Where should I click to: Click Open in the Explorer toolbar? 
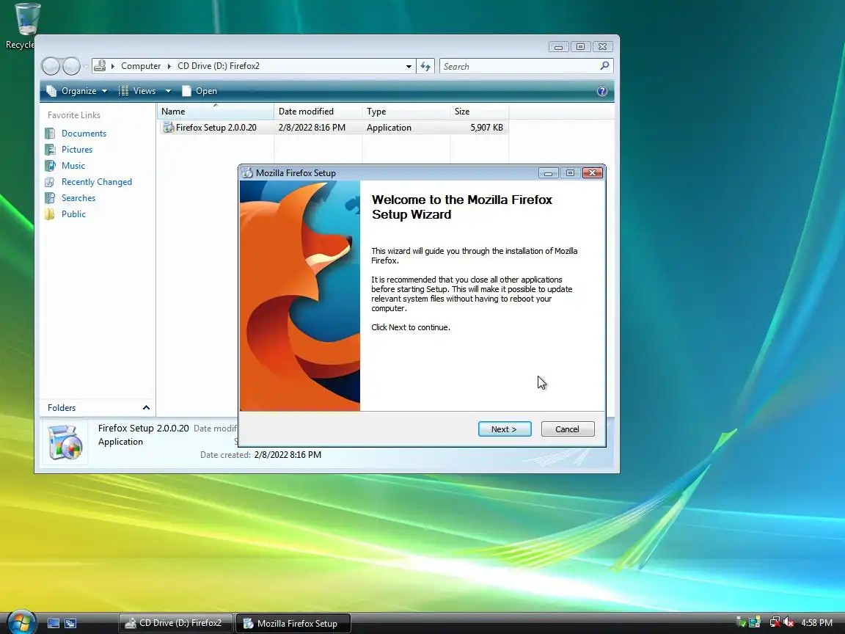(200, 90)
